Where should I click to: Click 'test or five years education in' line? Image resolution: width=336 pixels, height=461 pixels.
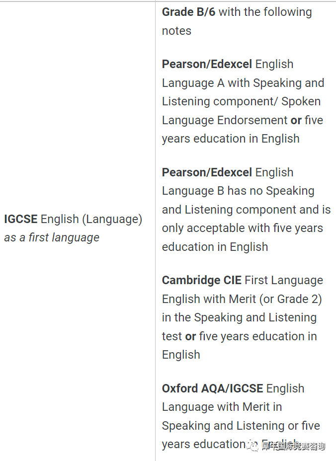coord(240,336)
